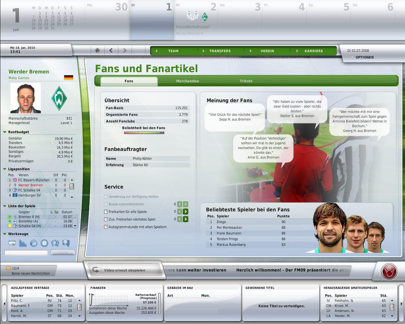Navigate back with the left arrow icon
405x324 pixels.
coord(111,50)
